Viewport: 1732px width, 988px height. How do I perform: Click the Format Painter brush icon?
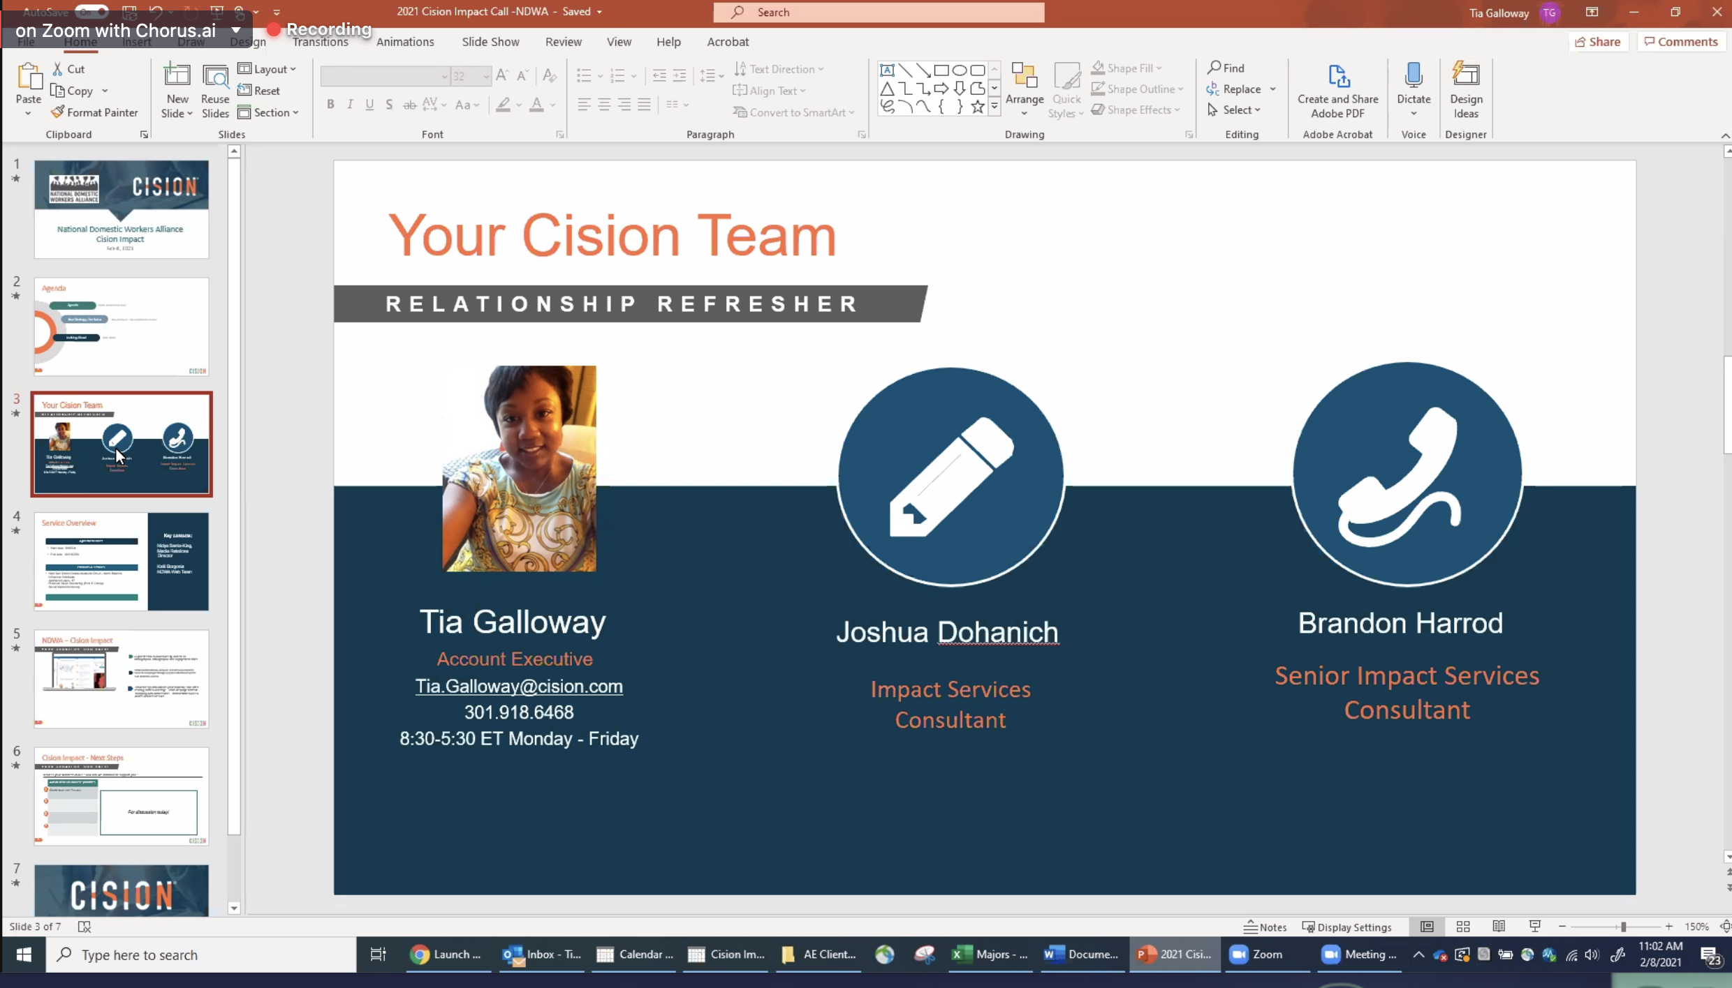click(58, 112)
